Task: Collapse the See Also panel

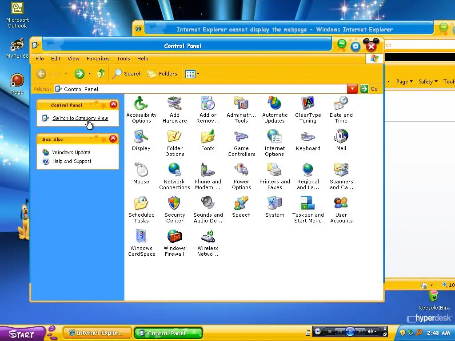Action: [113, 139]
